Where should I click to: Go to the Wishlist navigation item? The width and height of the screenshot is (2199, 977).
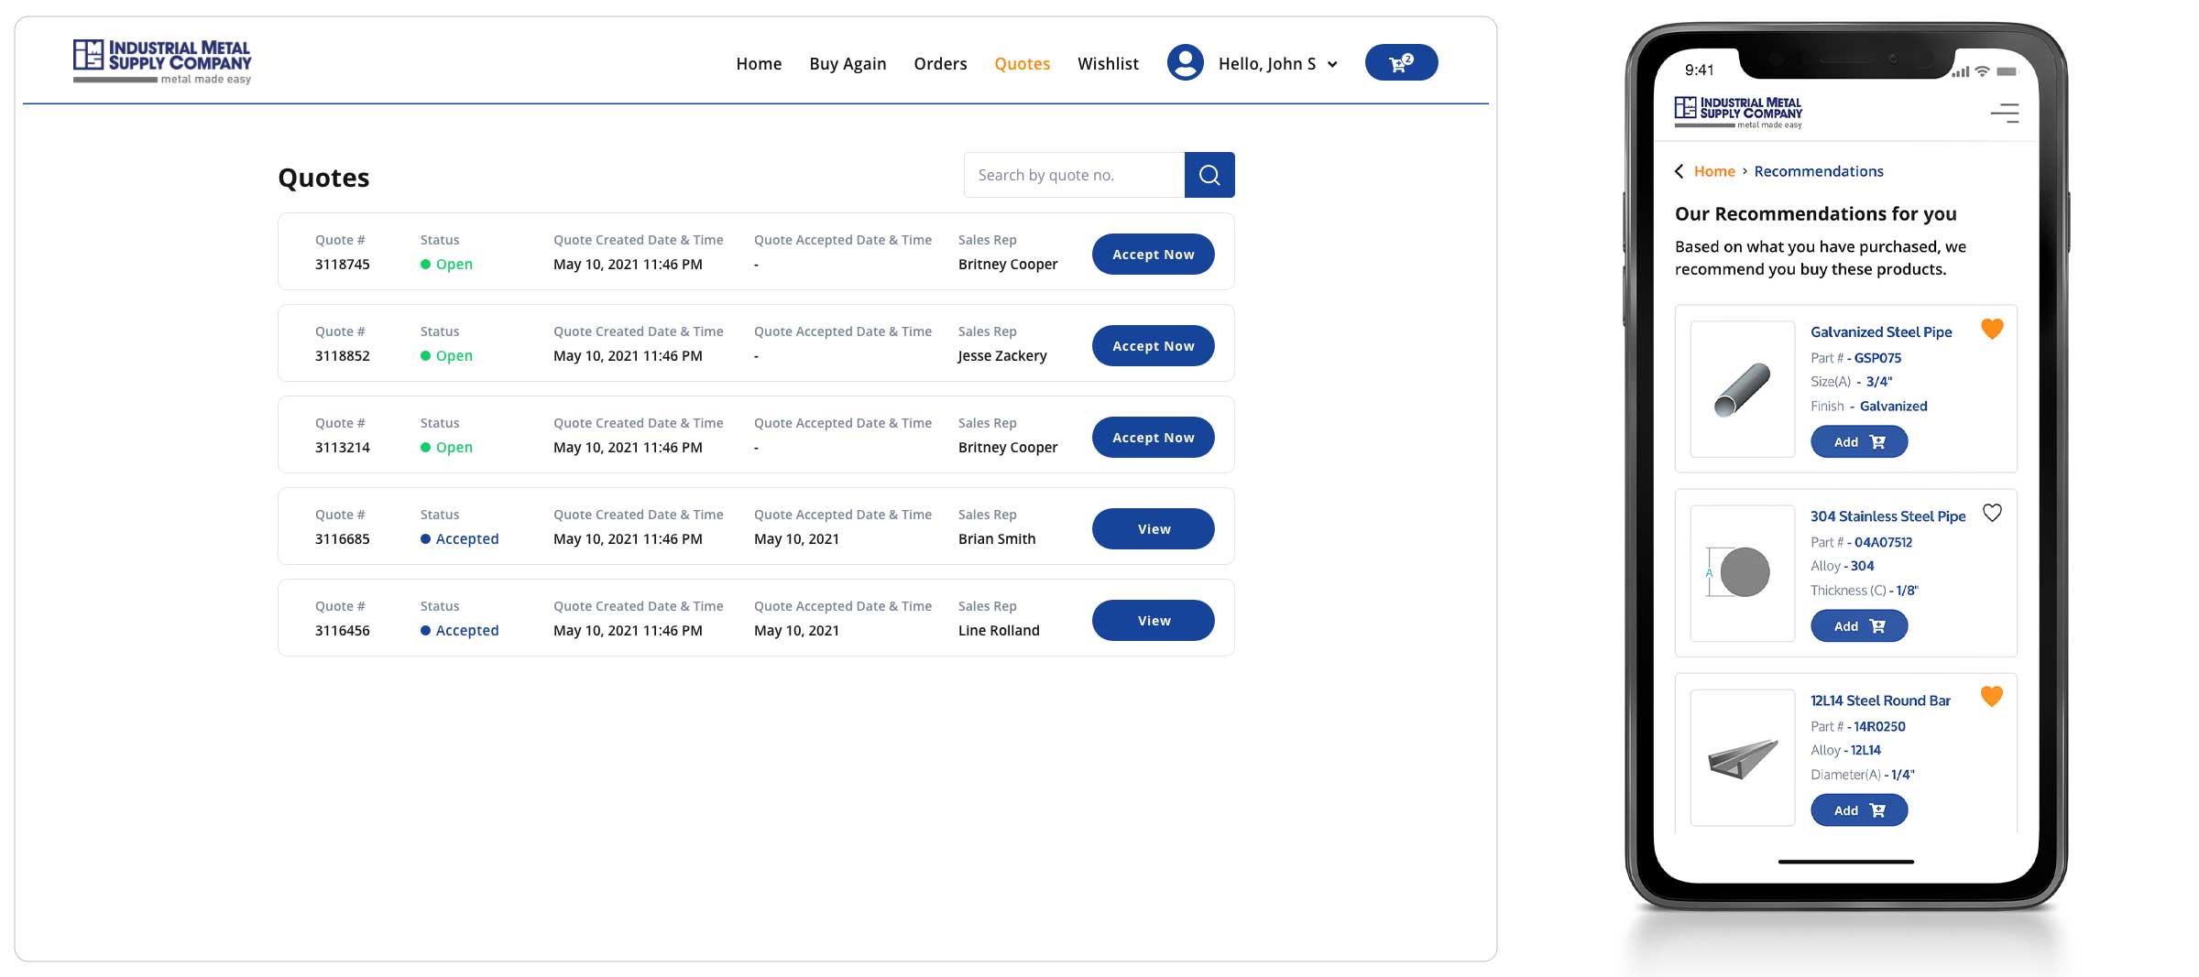point(1108,64)
